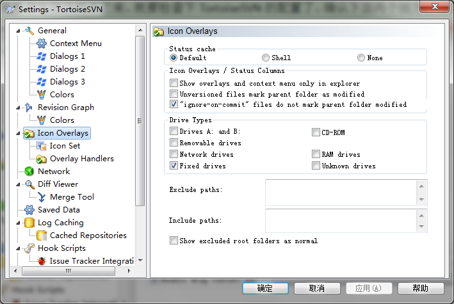Collapse the Revision Graph tree node
Viewport: 454px width, 304px height.
click(x=18, y=108)
